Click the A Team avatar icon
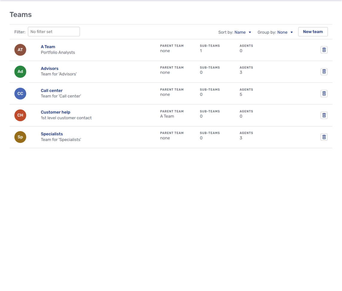The width and height of the screenshot is (342, 291). coord(20,50)
